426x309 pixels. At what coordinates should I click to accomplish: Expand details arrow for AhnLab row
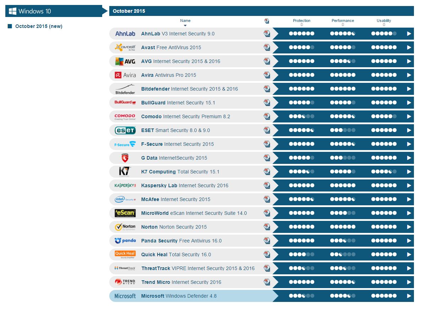[x=409, y=34]
